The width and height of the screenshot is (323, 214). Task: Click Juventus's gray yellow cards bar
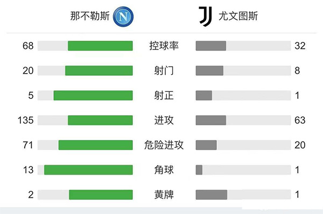[212, 195]
